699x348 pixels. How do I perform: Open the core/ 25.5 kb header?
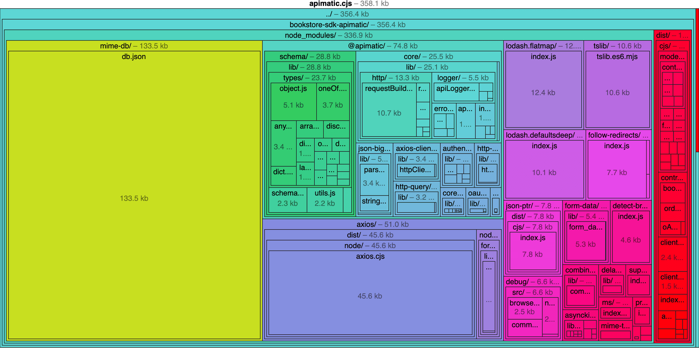428,56
